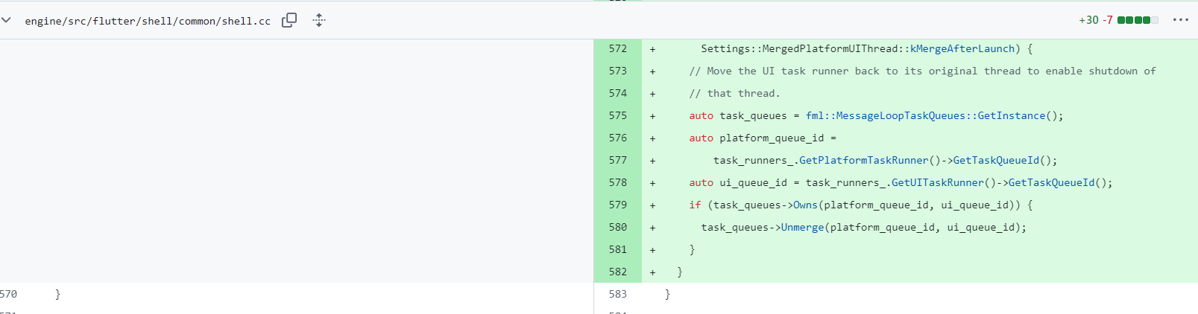Open the file options kebab menu
This screenshot has height=314, width=1198.
pos(1181,20)
